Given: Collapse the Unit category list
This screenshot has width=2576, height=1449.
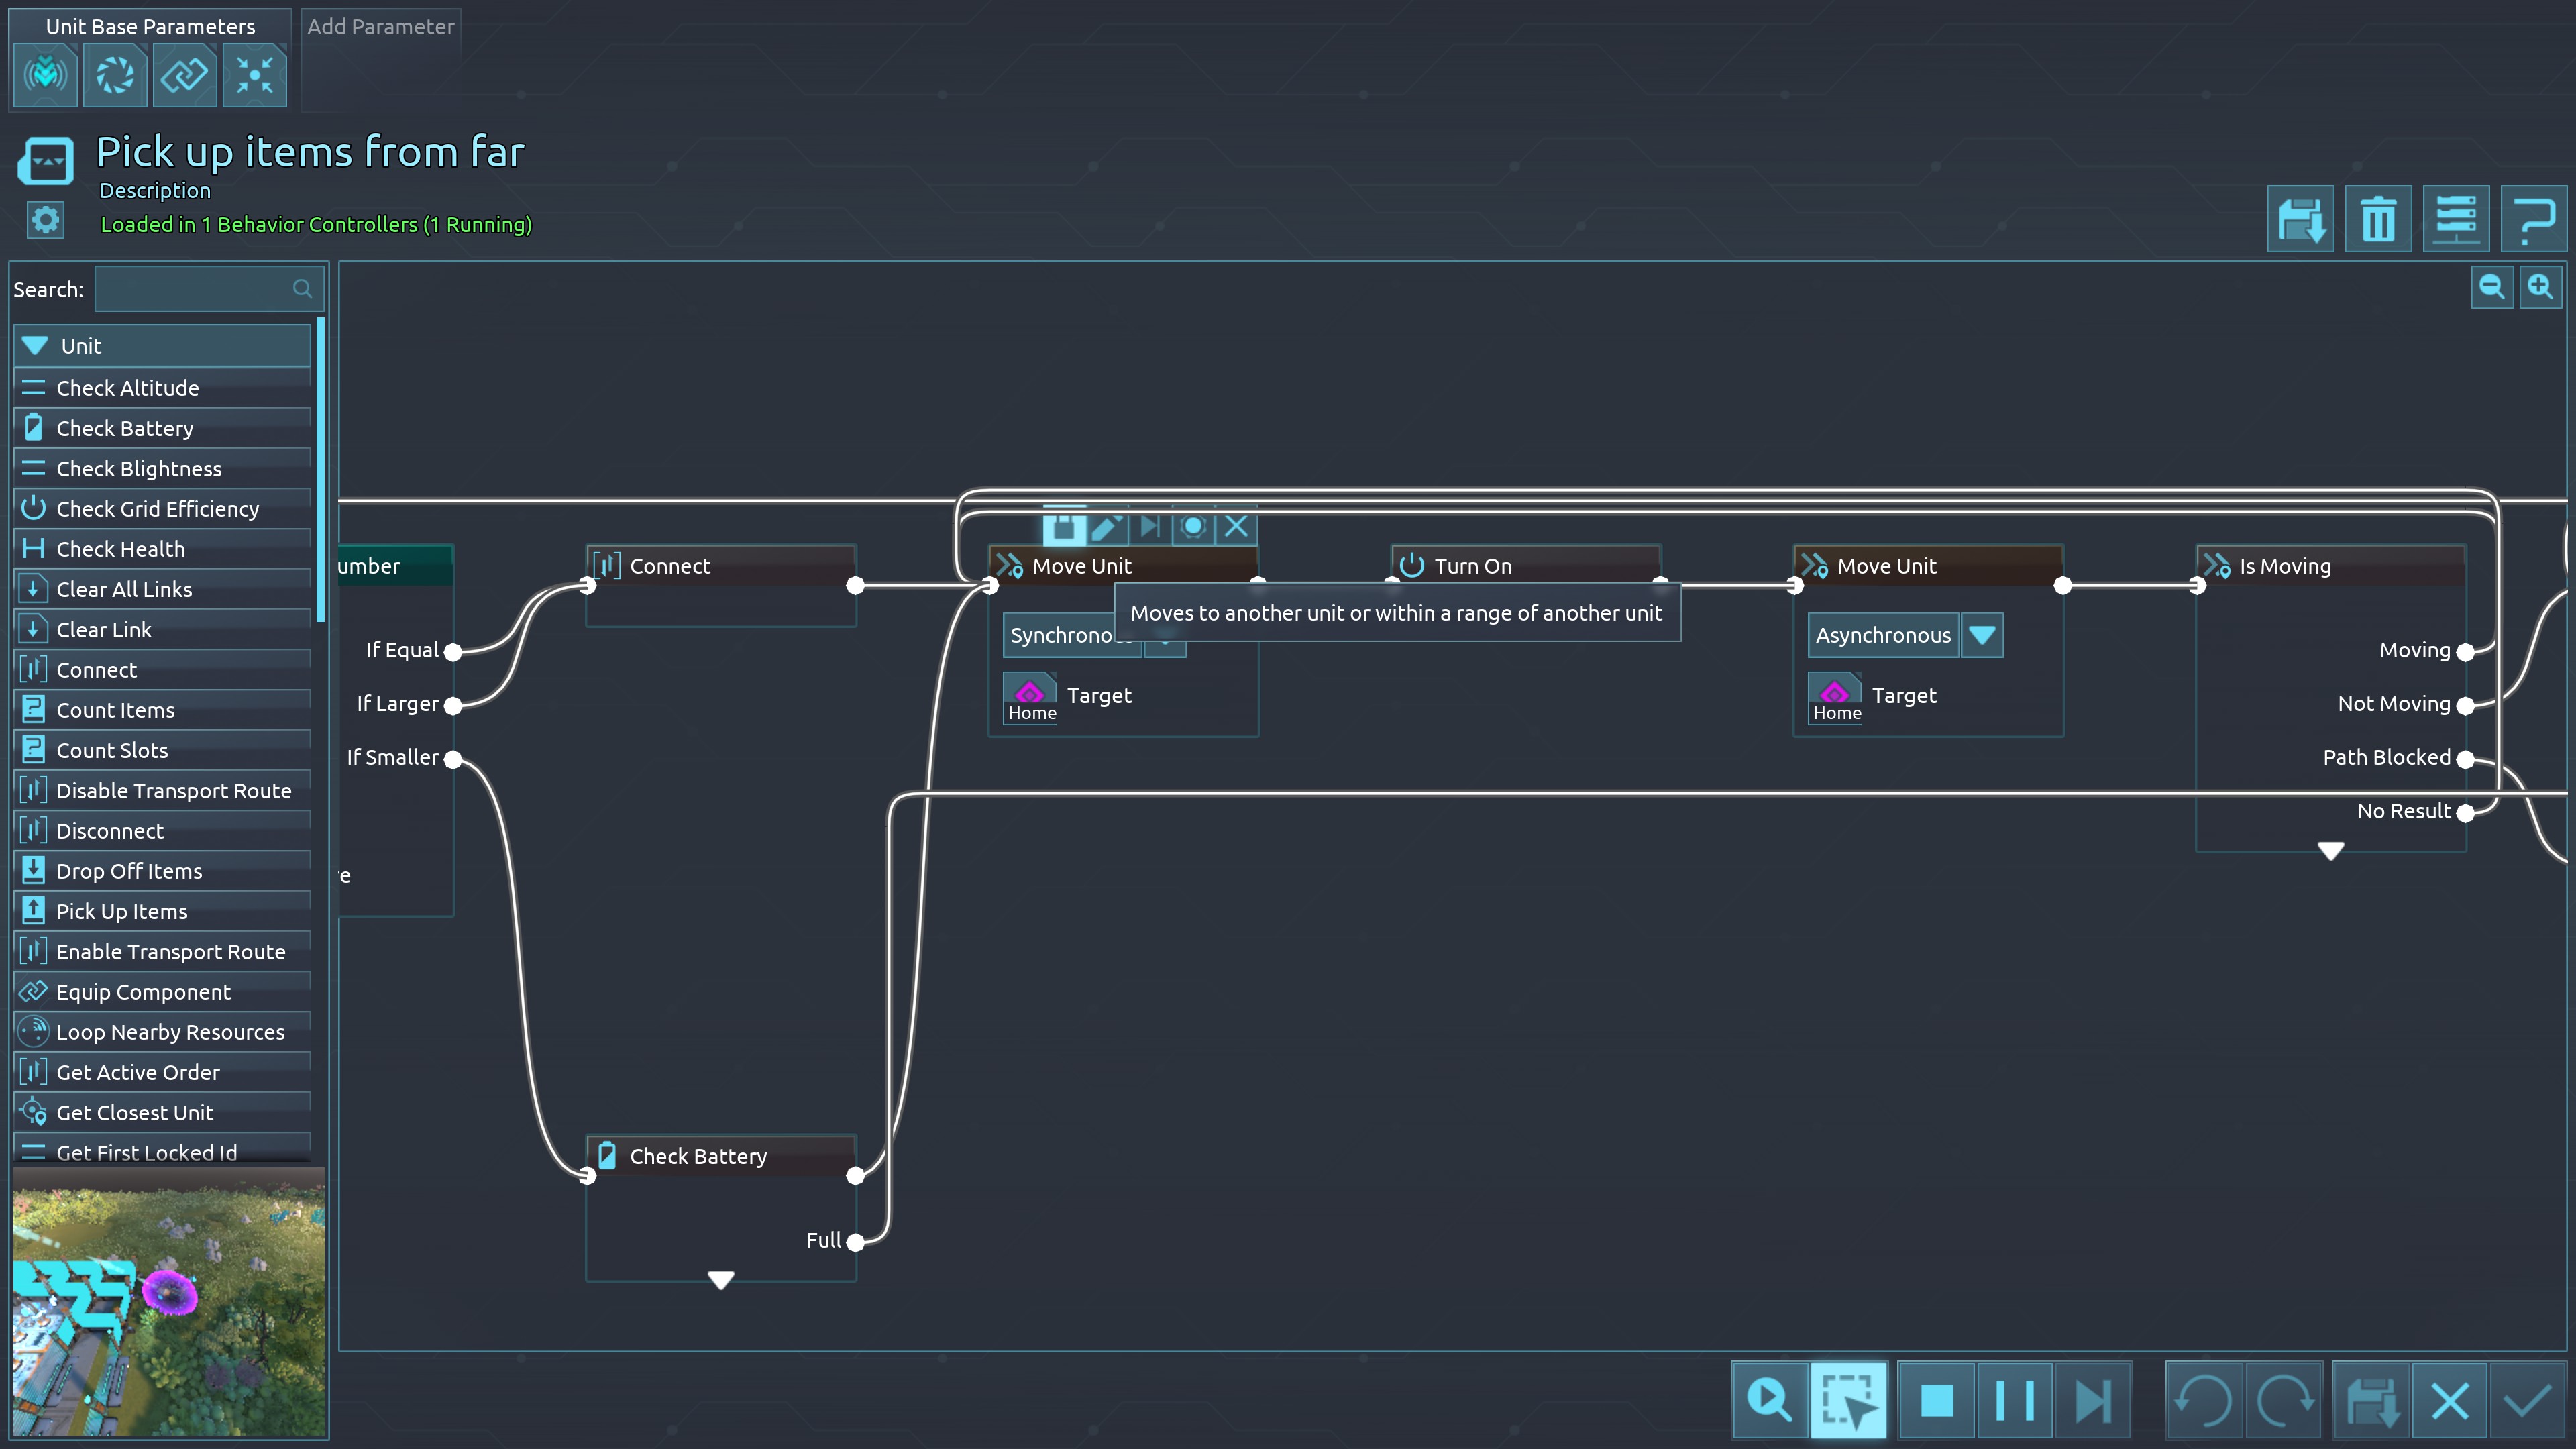Looking at the screenshot, I should point(36,346).
